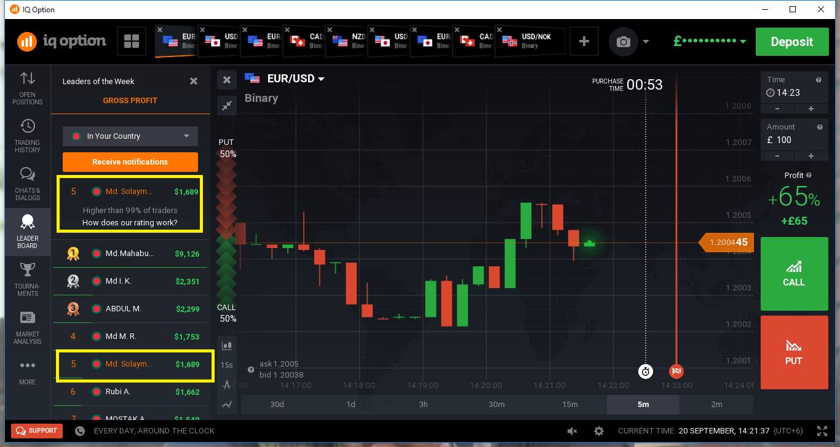Show info tooltip for Profit
The width and height of the screenshot is (840, 447).
(x=809, y=175)
